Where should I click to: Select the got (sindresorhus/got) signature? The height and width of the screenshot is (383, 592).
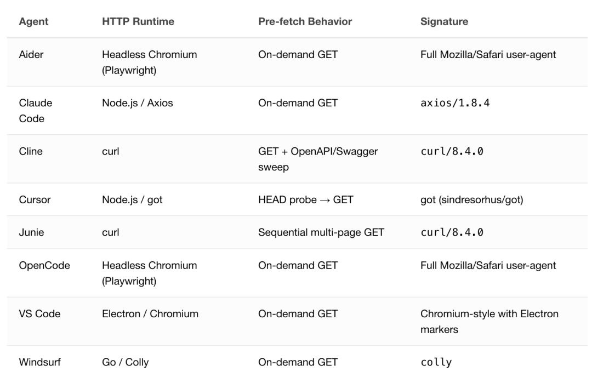pyautogui.click(x=471, y=199)
